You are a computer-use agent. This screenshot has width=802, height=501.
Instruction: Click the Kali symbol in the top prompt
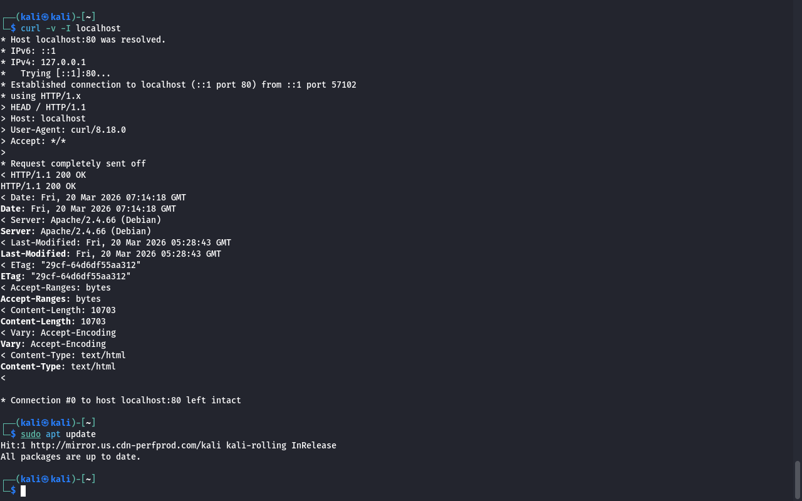[45, 17]
